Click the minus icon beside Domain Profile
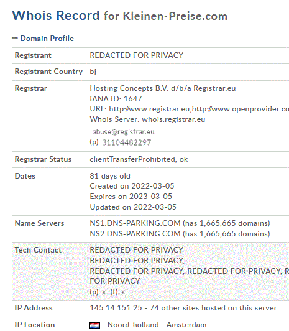 pyautogui.click(x=14, y=39)
